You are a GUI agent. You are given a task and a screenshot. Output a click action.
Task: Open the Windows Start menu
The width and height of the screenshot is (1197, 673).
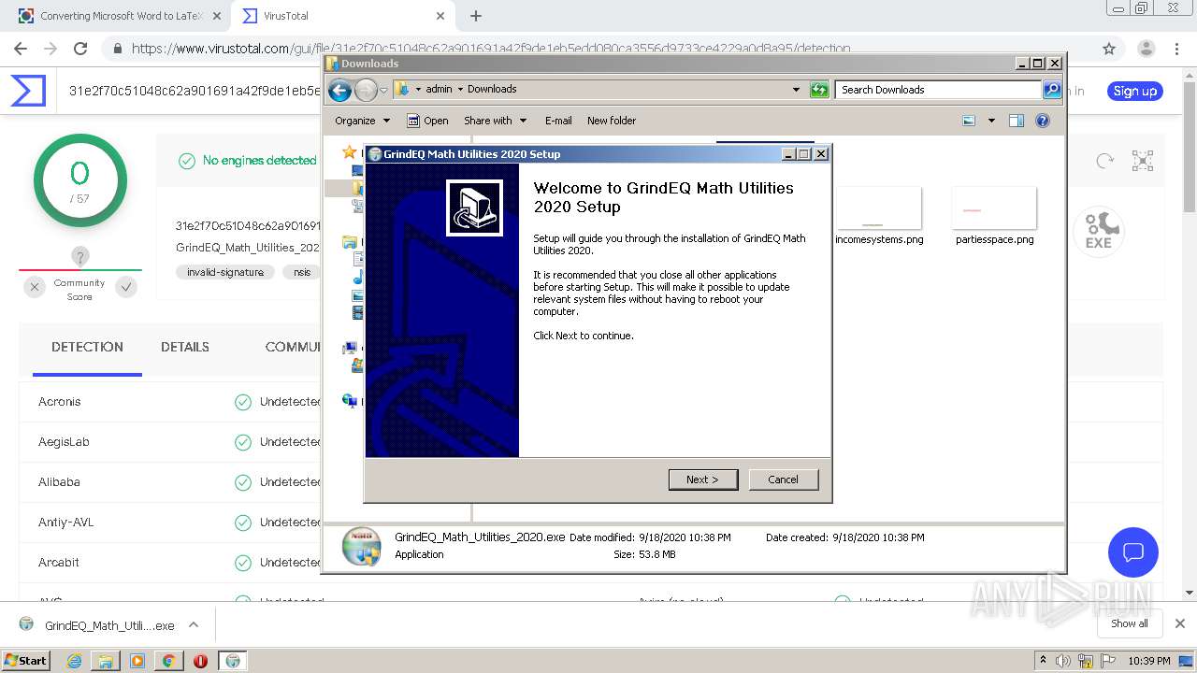tap(26, 660)
